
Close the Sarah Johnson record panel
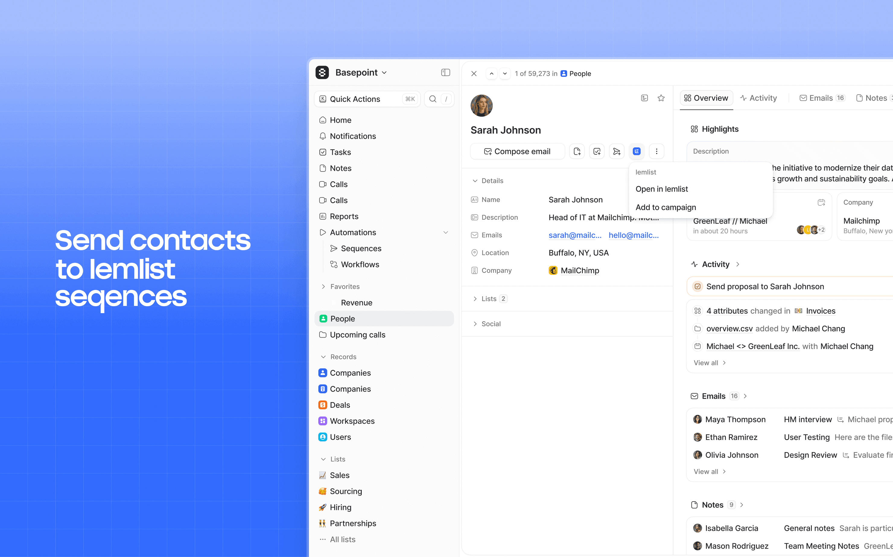474,74
